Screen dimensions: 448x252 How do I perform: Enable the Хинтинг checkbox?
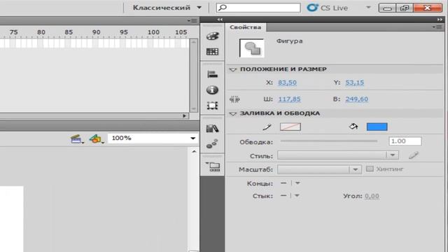370,169
